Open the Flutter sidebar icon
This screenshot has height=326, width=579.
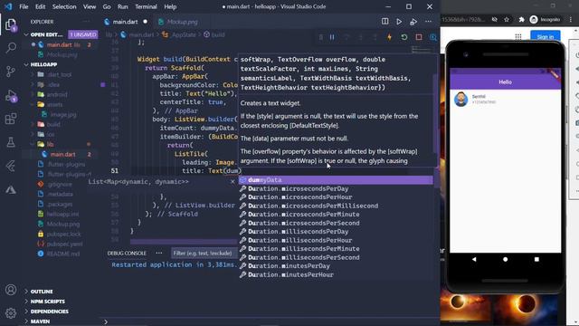(11, 166)
